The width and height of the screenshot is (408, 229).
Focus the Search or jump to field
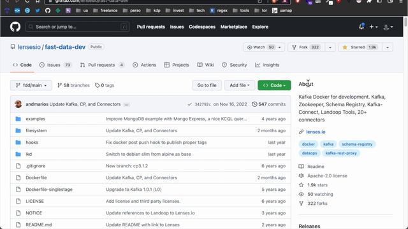[x=77, y=27]
